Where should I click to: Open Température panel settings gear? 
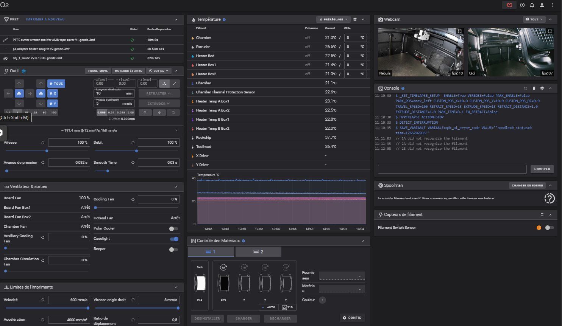click(355, 19)
